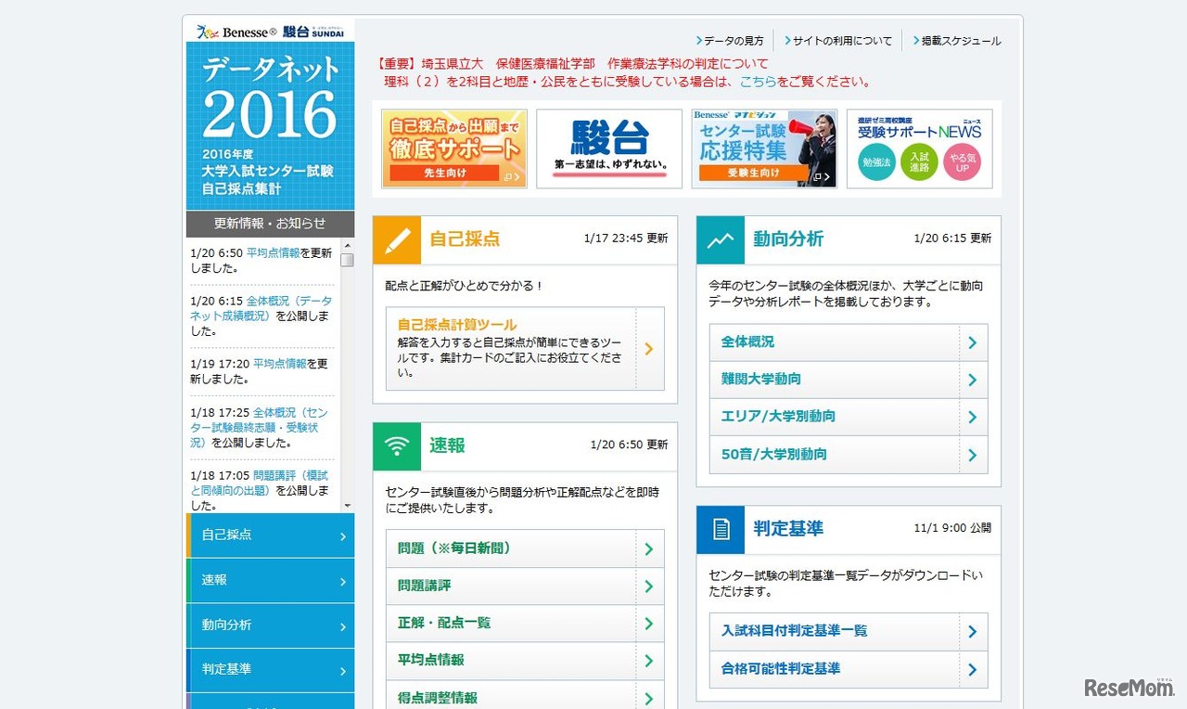The width and height of the screenshot is (1187, 709).
Task: Click the 速報 section heading
Action: click(x=447, y=445)
